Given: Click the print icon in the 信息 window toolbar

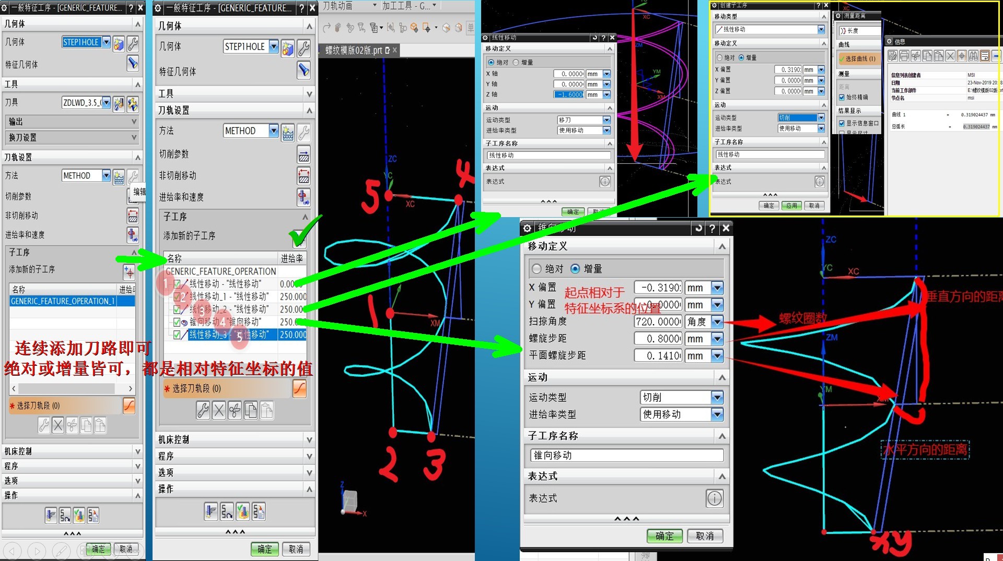Looking at the screenshot, I should 904,56.
